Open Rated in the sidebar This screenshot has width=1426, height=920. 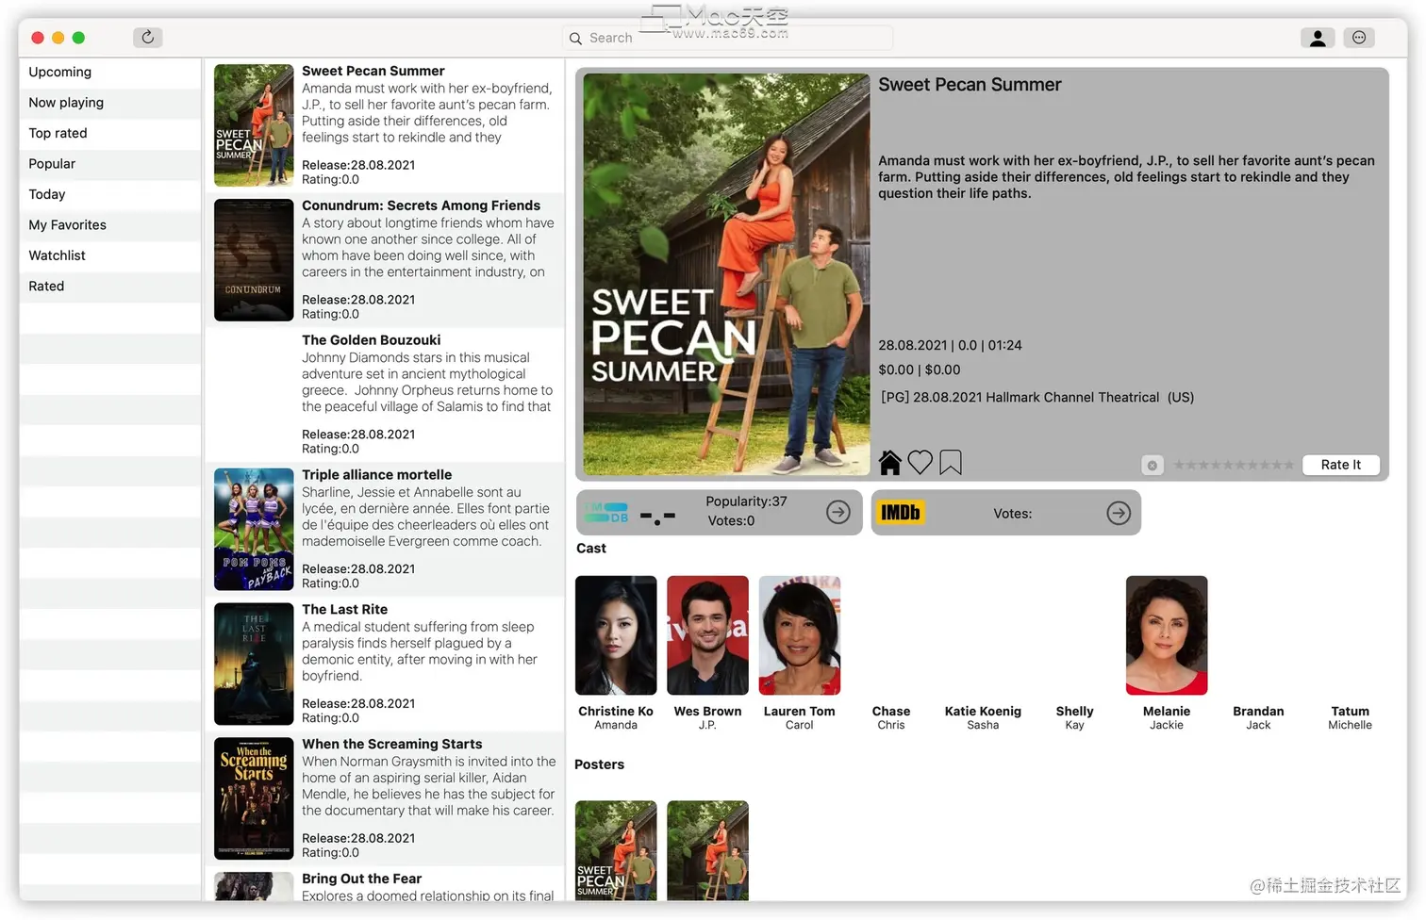pos(109,287)
